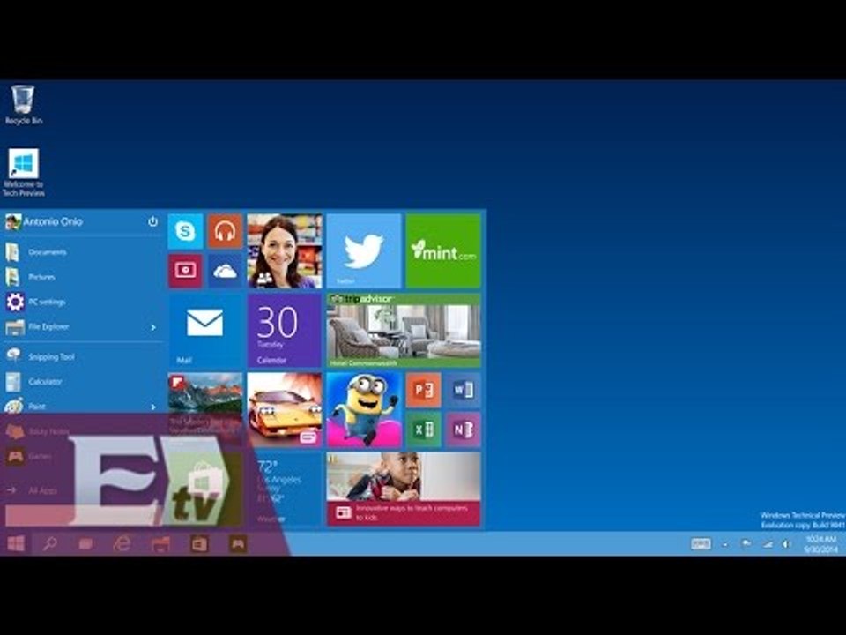The height and width of the screenshot is (635, 846).
Task: Open the volume speaker tray icon
Action: 785,544
